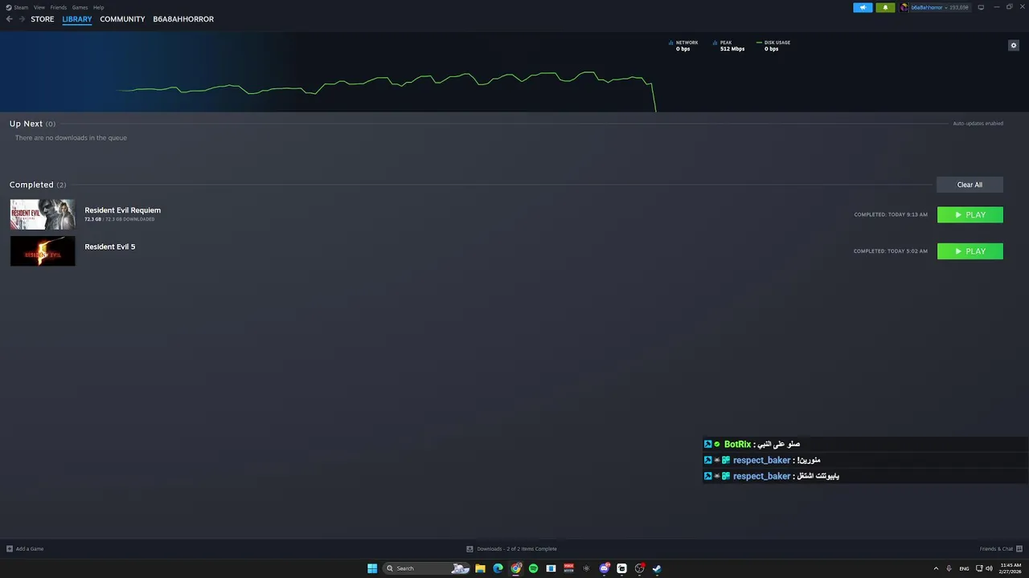Enter Big Picture mode via monitor icon

[981, 7]
